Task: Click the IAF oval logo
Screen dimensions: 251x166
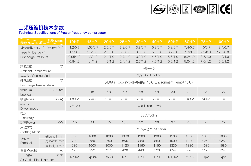Action: (200, 9)
